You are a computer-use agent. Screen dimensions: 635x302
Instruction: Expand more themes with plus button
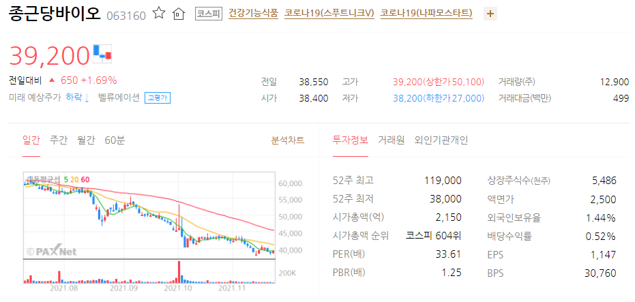coord(490,14)
